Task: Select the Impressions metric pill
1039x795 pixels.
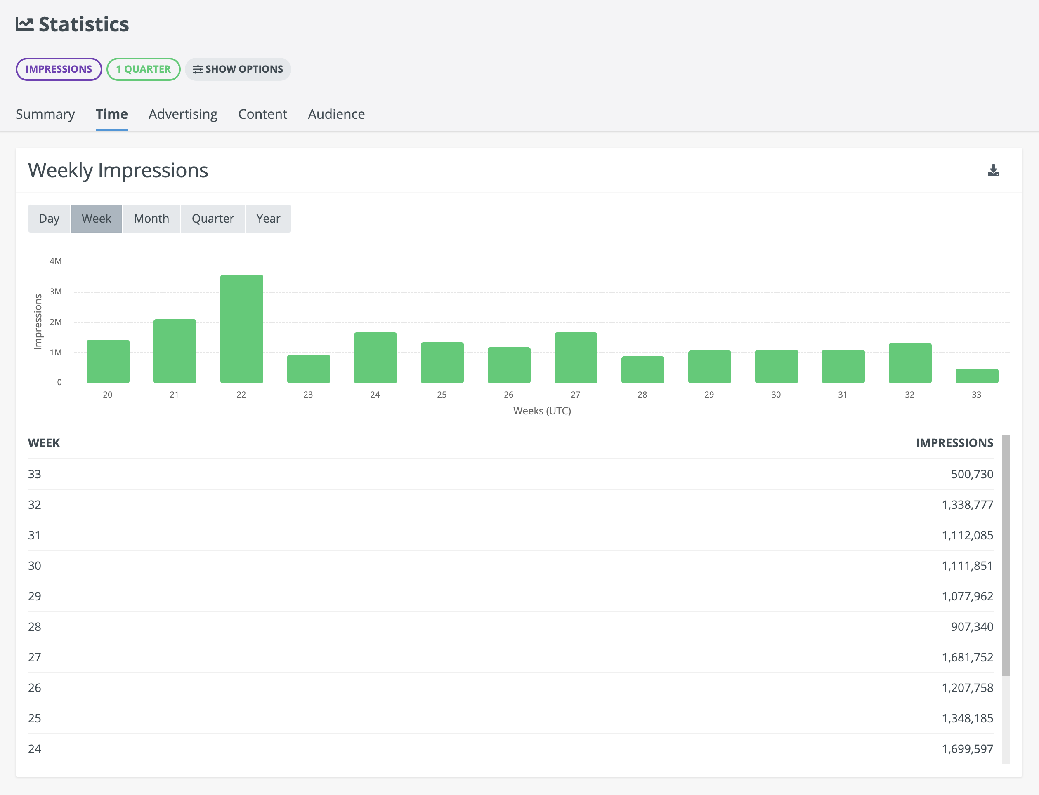Action: coord(59,69)
